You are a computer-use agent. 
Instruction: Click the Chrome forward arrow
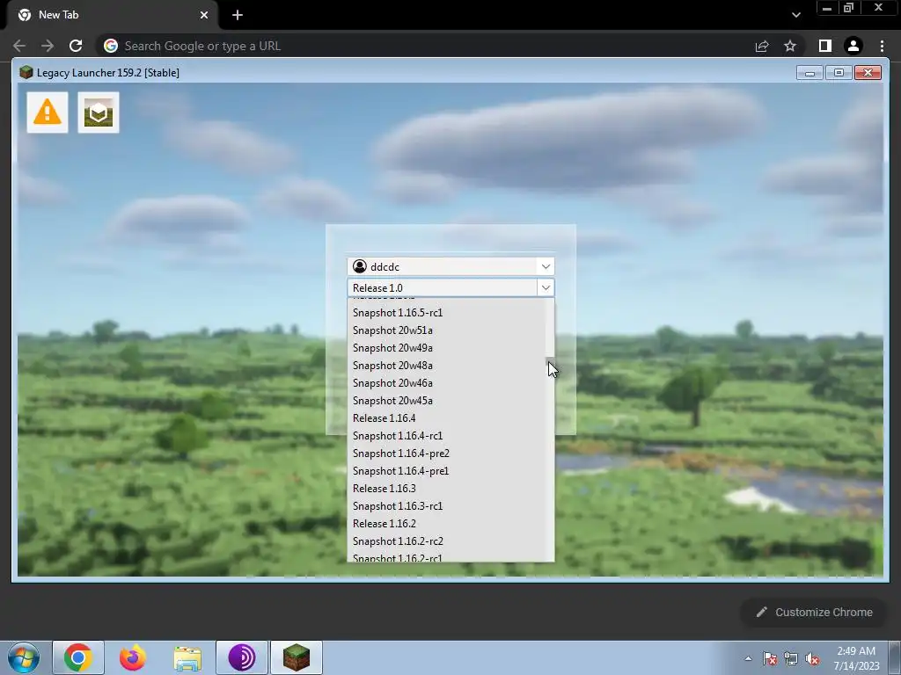tap(48, 46)
